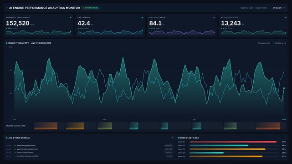The width and height of the screenshot is (292, 164).
Task: Click the teal shard-04 load bar
Action: click(x=207, y=153)
